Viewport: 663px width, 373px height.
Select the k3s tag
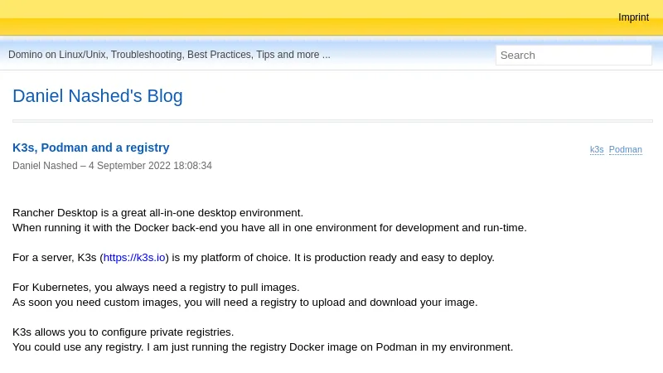tap(597, 149)
